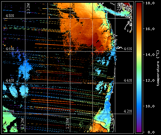Image resolution: width=161 pixels, height=135 pixels.
Task: Click the temperature (°C) axis title
Action: [x=158, y=68]
